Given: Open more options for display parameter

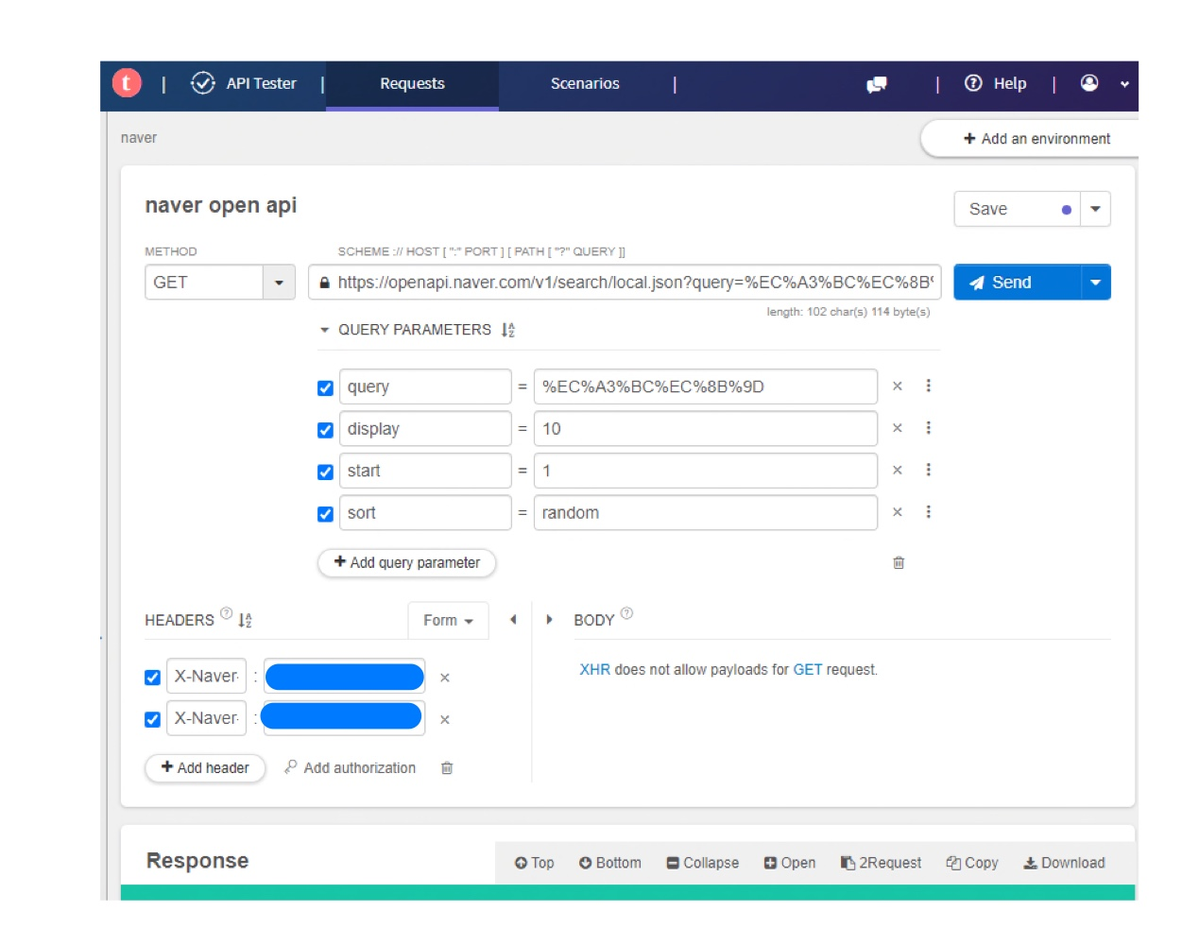Looking at the screenshot, I should pyautogui.click(x=929, y=428).
